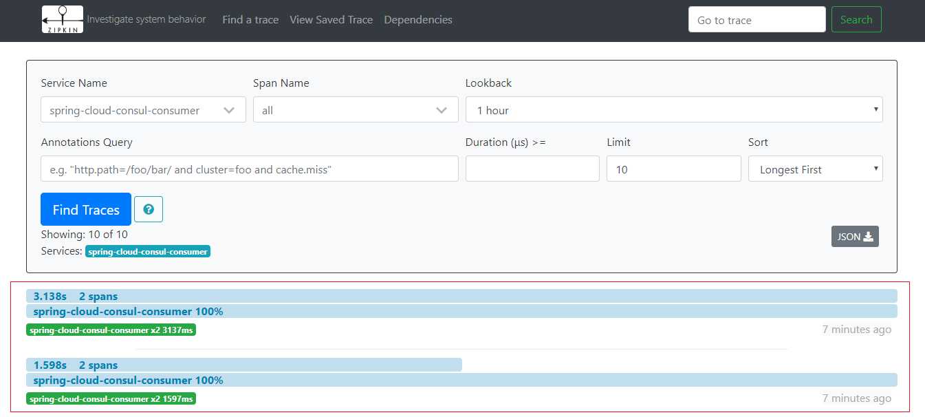
Task: Click the 'Investigate system behavior' tagline
Action: 146,19
